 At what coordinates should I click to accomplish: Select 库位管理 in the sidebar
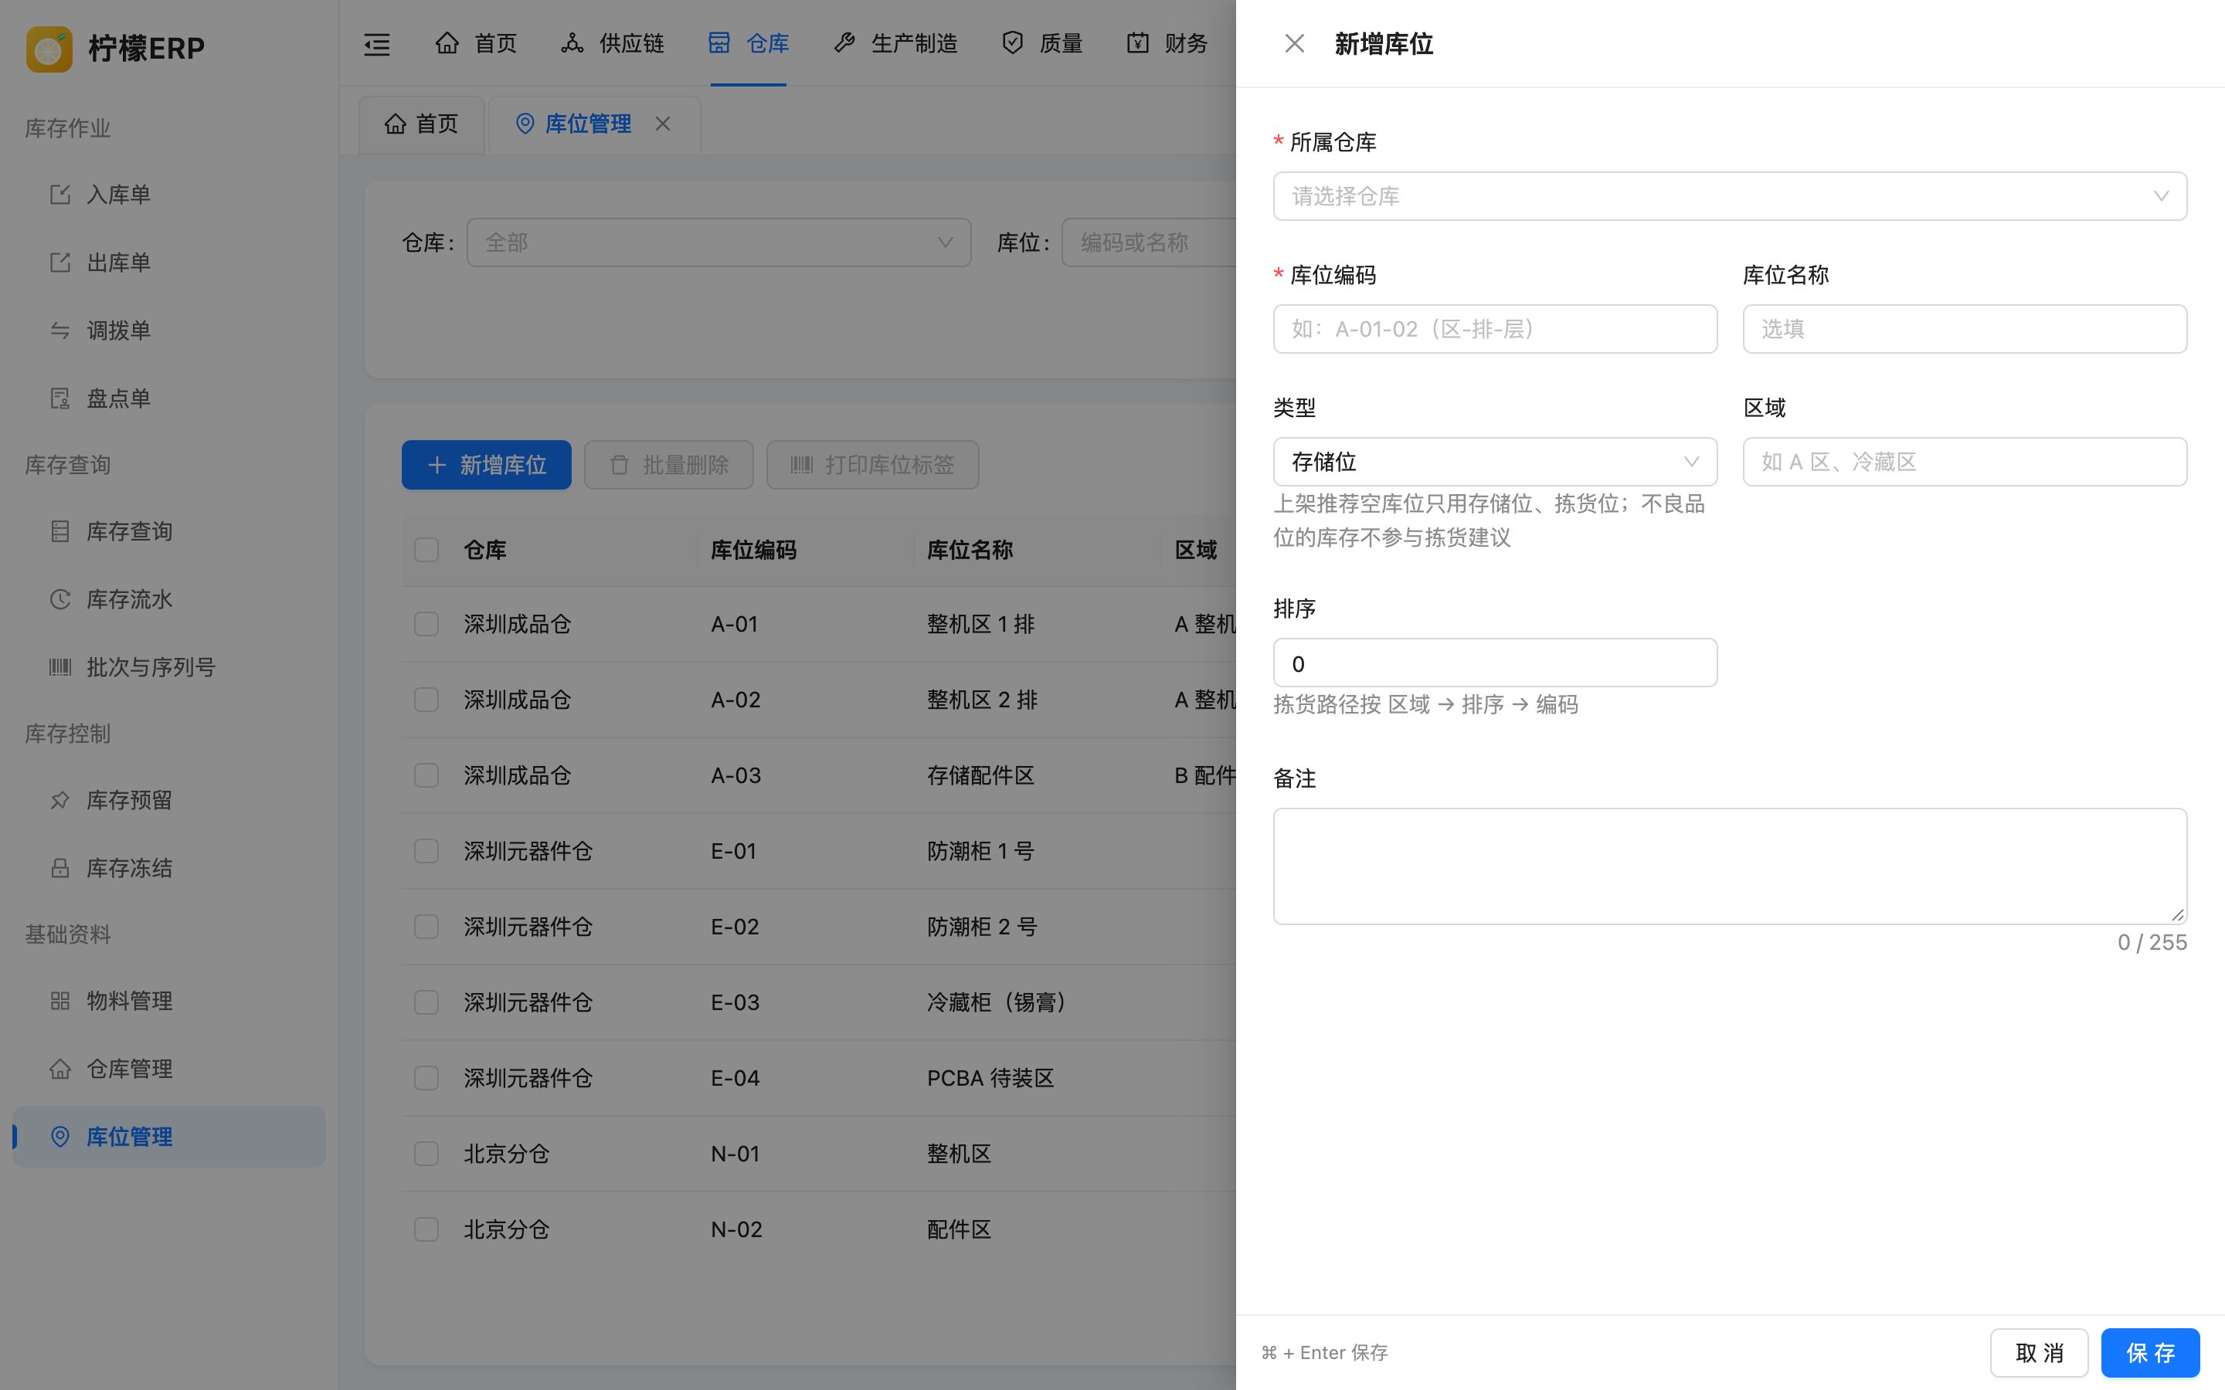pyautogui.click(x=169, y=1136)
